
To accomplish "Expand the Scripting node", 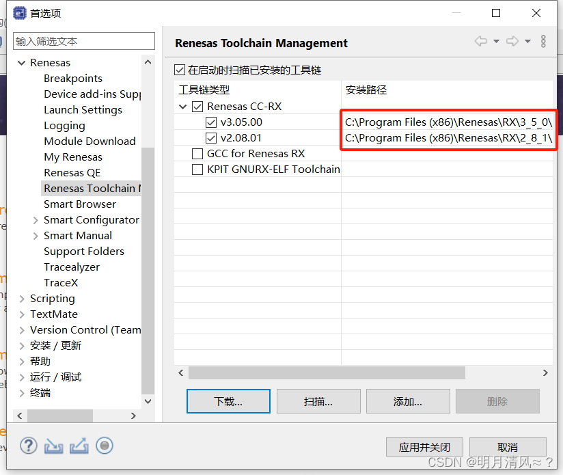I will coord(22,299).
